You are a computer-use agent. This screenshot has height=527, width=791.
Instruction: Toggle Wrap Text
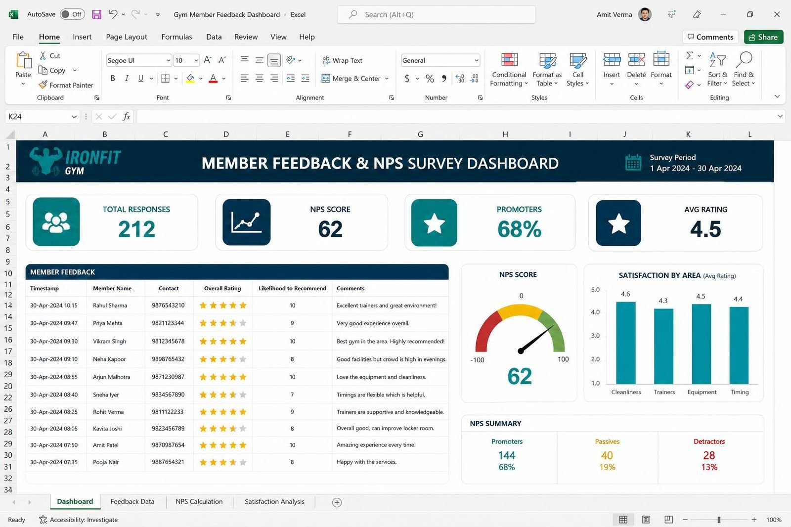point(343,60)
